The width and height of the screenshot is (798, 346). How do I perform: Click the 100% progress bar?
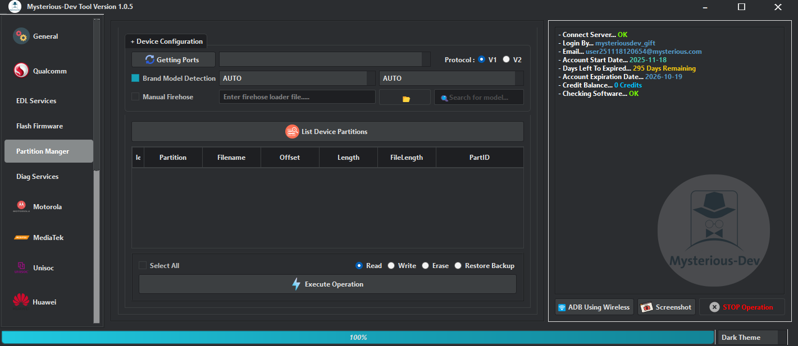[357, 337]
